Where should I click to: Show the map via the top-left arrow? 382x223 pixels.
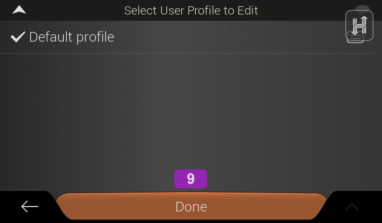pyautogui.click(x=19, y=10)
